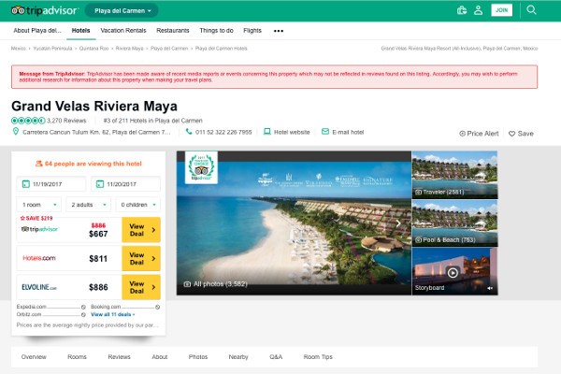Switch to the Reviews tab
This screenshot has height=374, width=561.
coord(119,357)
